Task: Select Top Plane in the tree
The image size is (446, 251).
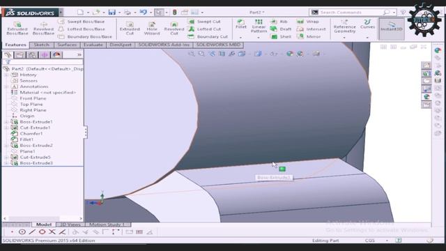Action: (x=31, y=104)
